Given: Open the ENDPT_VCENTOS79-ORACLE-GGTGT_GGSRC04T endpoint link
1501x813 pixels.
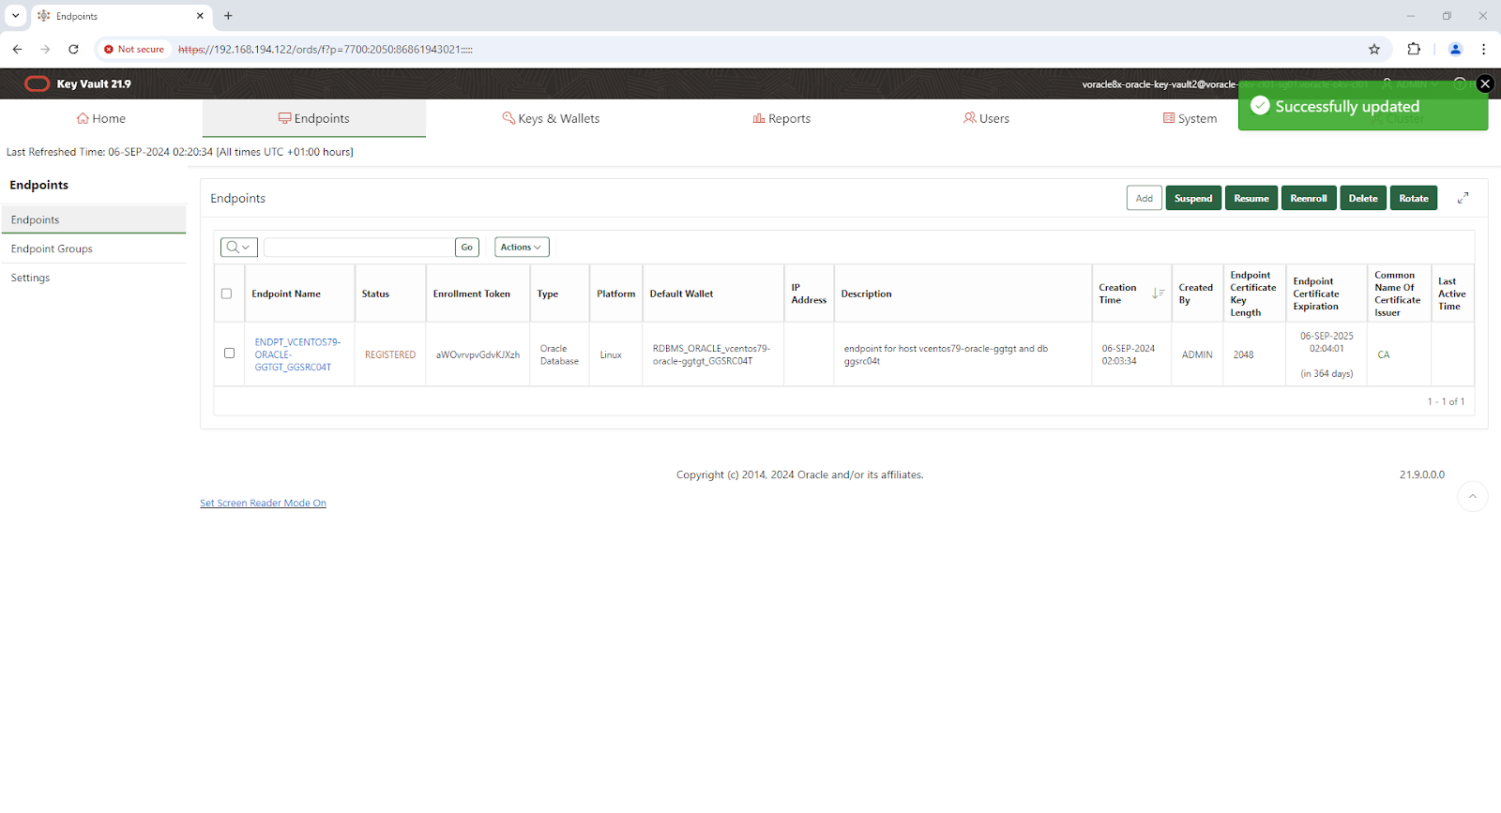Looking at the screenshot, I should [x=297, y=354].
